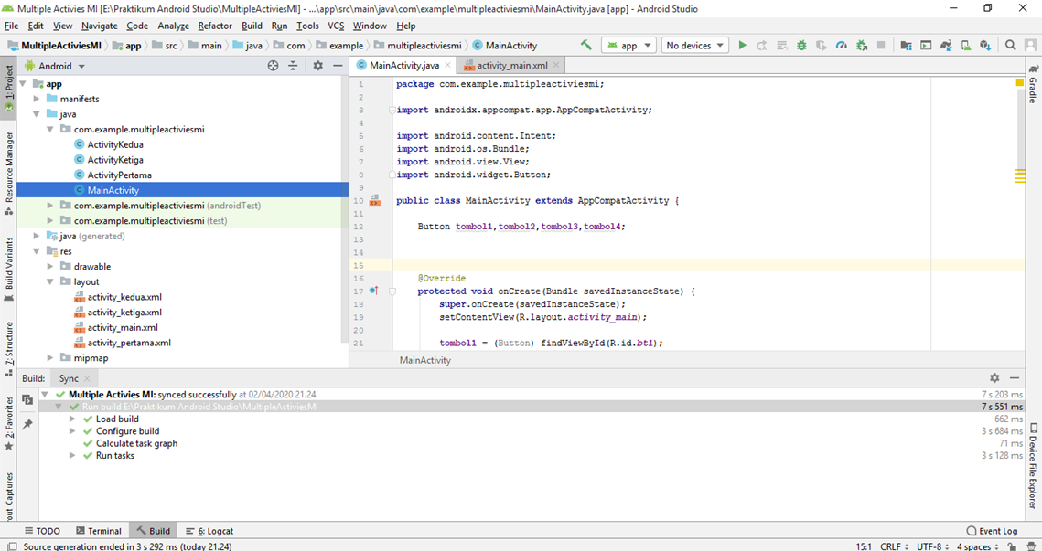Toggle the Structure side panel
This screenshot has height=551, width=1042.
pyautogui.click(x=8, y=348)
